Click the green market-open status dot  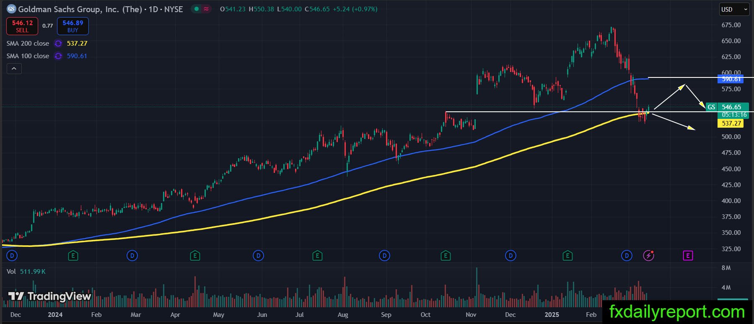[196, 9]
